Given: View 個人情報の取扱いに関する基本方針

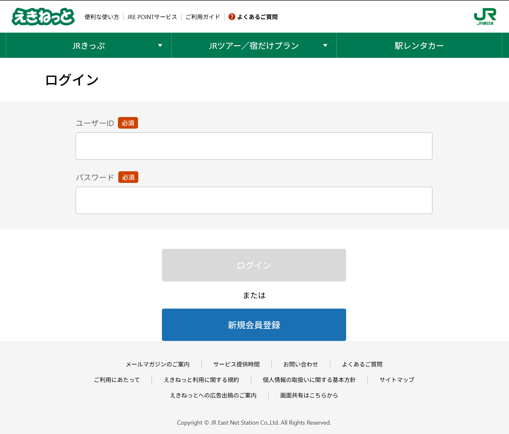Looking at the screenshot, I should pyautogui.click(x=309, y=380).
